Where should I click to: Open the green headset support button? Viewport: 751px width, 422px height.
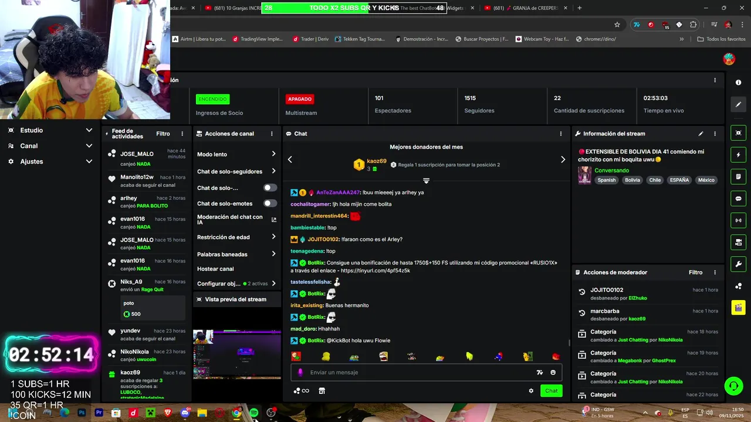[733, 386]
